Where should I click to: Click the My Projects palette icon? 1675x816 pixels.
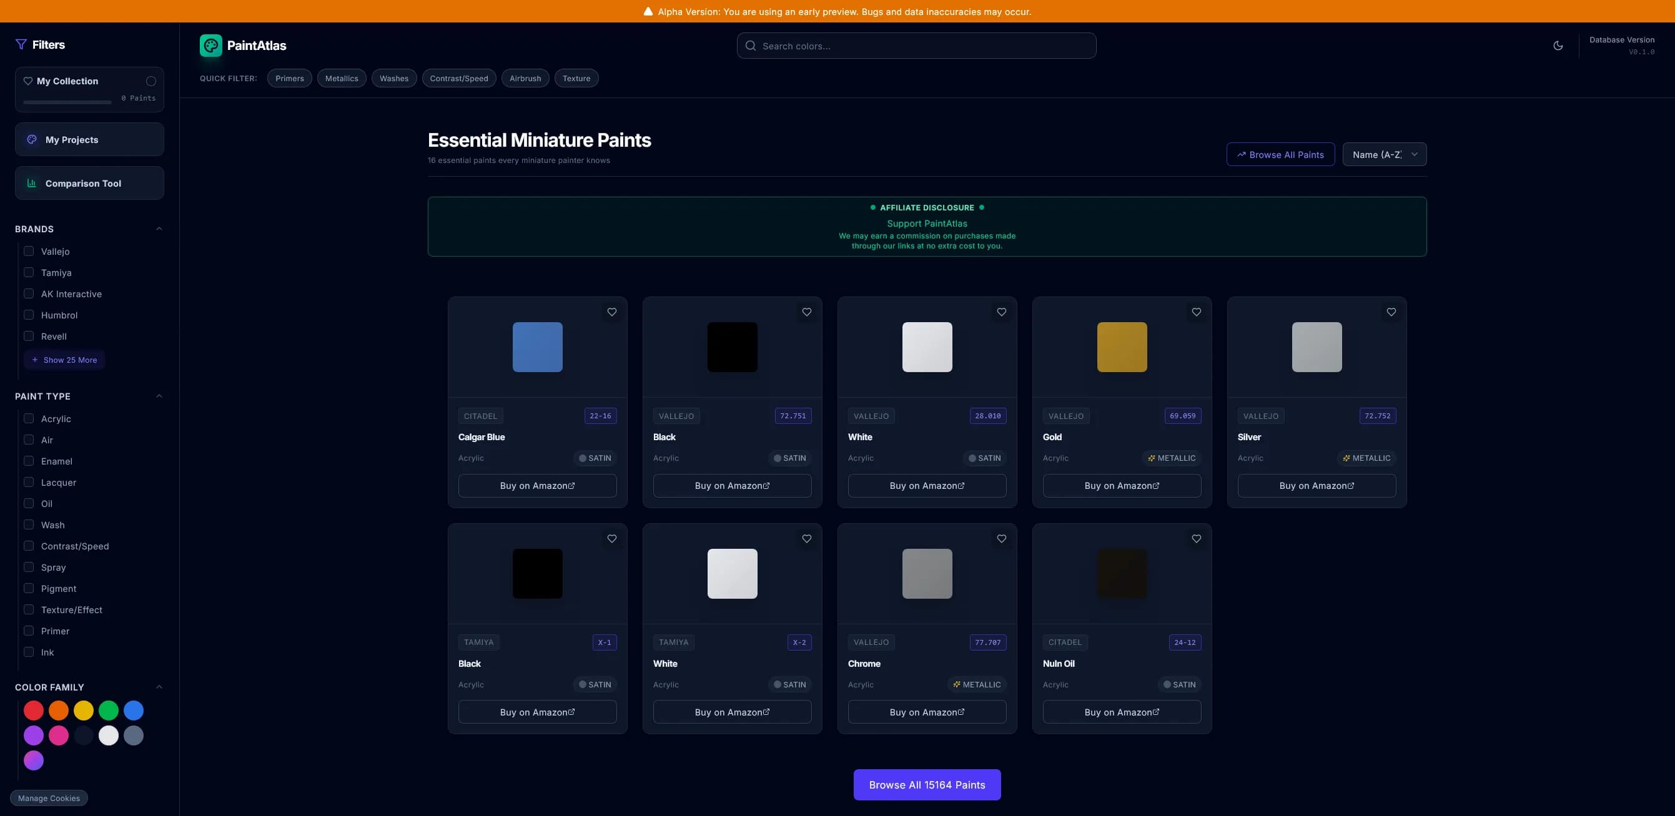[x=31, y=139]
